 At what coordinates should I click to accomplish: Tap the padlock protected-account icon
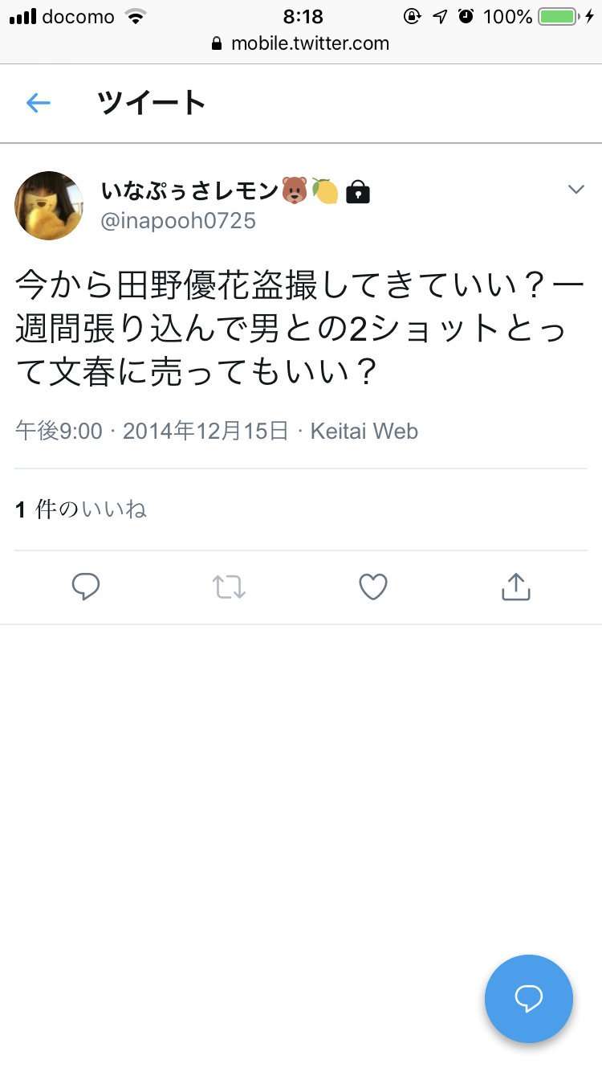[357, 191]
